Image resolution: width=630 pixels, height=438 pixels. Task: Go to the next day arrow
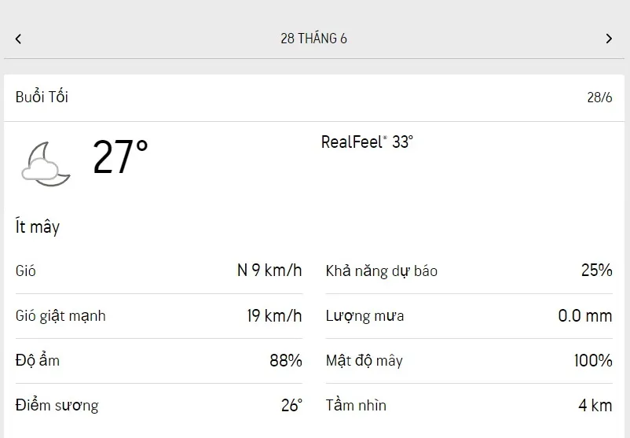click(609, 39)
